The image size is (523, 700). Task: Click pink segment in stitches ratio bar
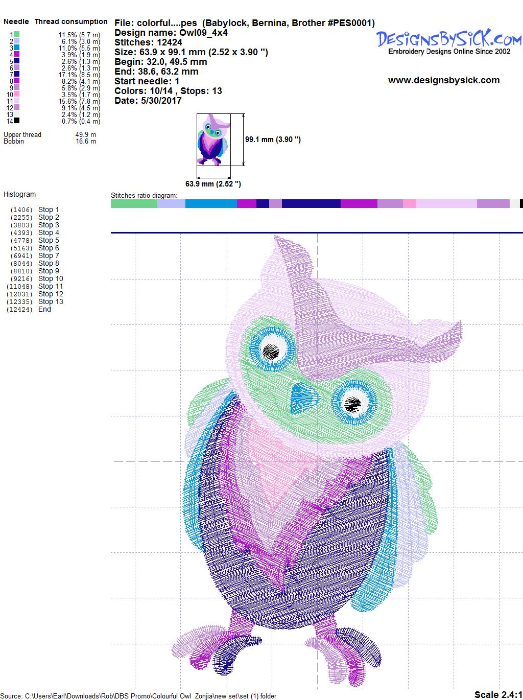pos(409,204)
